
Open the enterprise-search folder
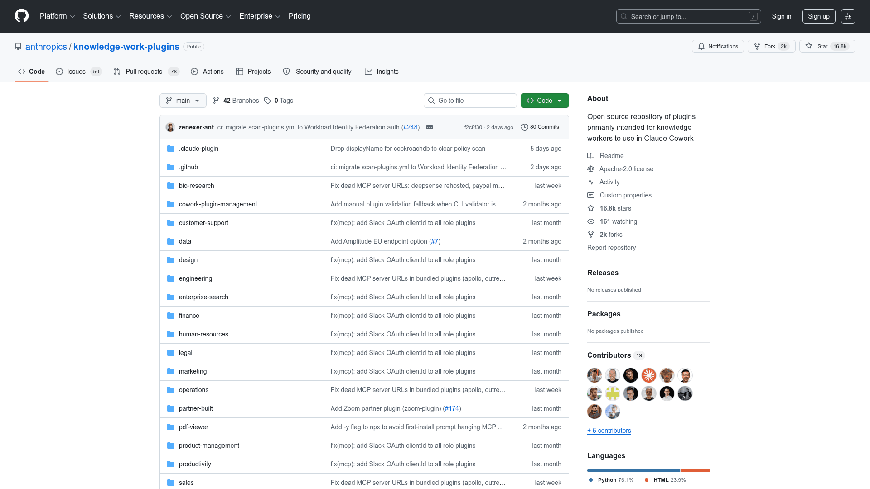point(203,297)
